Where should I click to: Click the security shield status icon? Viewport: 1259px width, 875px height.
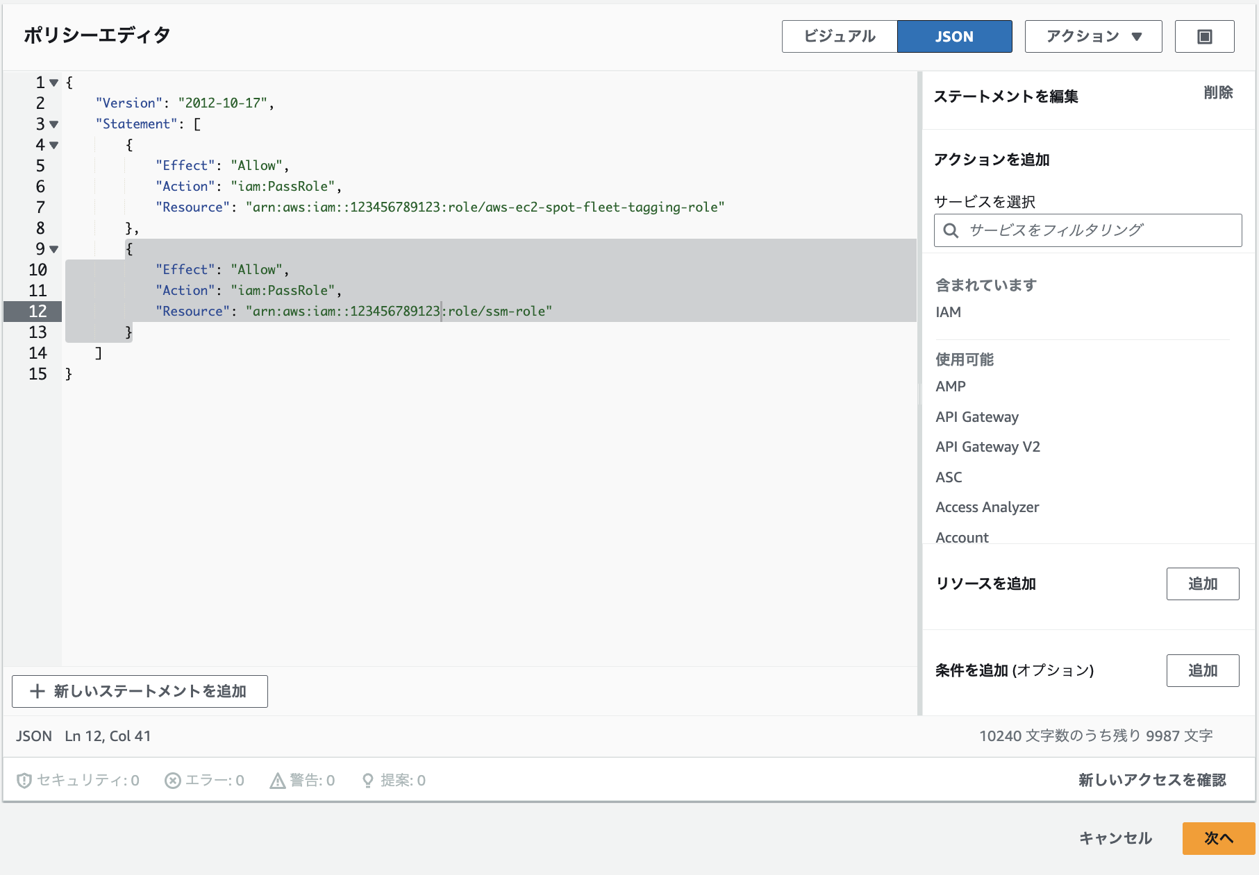tap(24, 781)
